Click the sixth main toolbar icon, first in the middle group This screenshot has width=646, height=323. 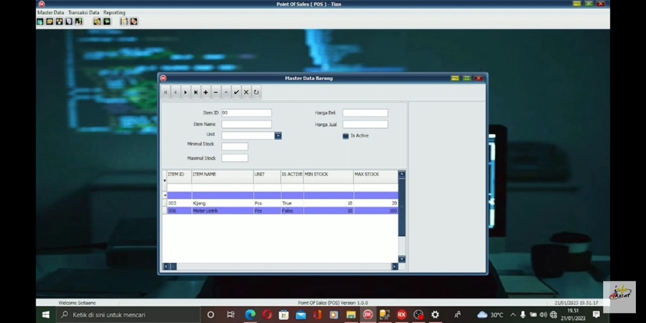coord(97,22)
